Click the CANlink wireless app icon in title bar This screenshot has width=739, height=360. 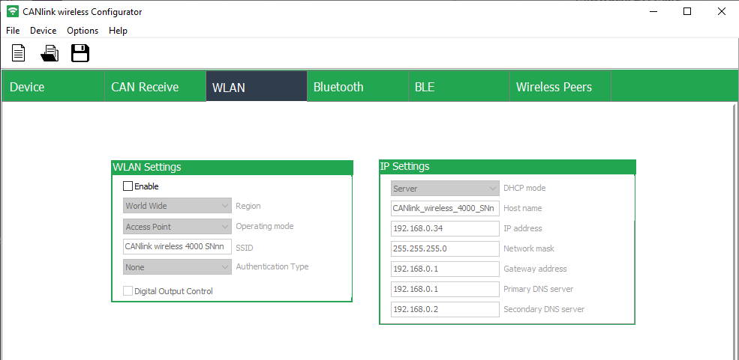(13, 12)
